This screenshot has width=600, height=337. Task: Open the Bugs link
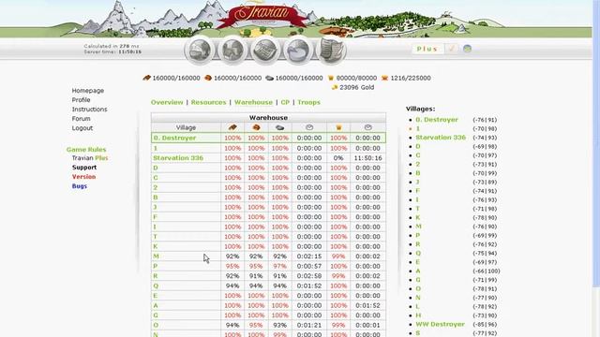pos(80,186)
